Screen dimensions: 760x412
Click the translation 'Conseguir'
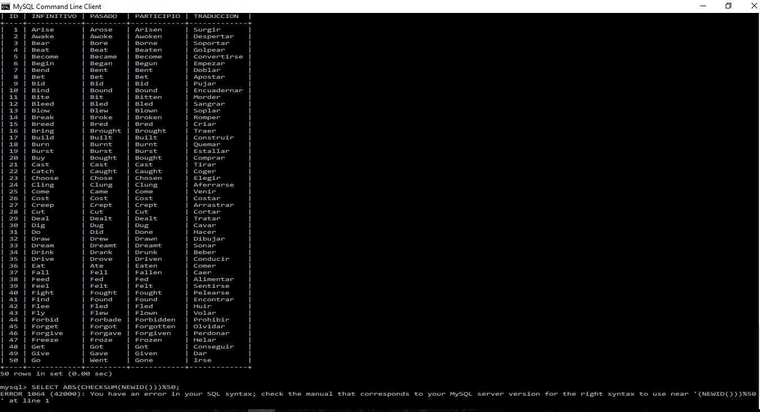214,347
